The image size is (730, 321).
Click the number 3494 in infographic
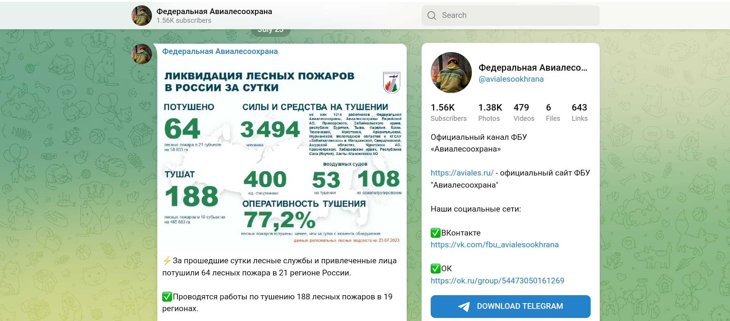coord(270,129)
